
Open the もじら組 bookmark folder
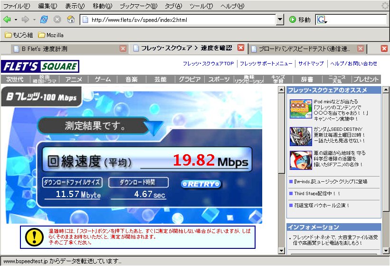tap(19, 35)
